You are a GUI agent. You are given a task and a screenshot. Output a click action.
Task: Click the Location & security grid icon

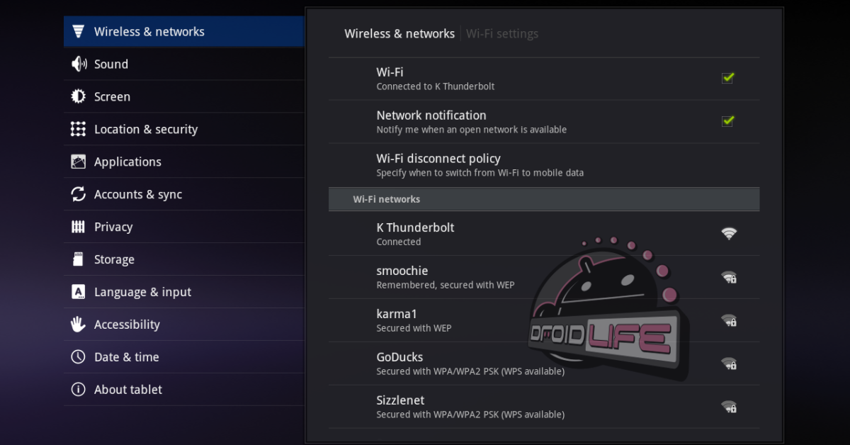coord(79,130)
